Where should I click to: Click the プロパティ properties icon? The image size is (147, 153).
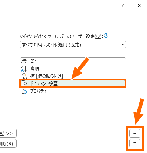24,91
